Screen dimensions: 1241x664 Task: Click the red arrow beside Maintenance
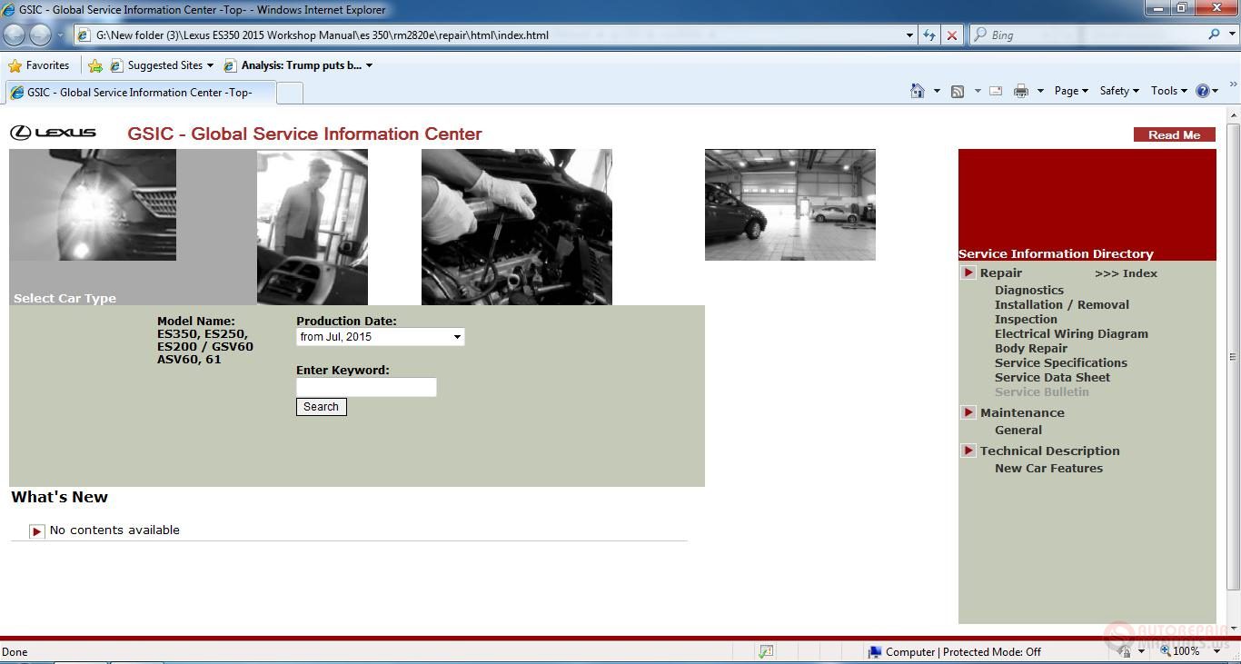(x=968, y=412)
